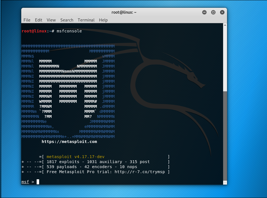The height and width of the screenshot is (198, 267).
Task: Close the root@linux terminal window
Action: [x=222, y=12]
